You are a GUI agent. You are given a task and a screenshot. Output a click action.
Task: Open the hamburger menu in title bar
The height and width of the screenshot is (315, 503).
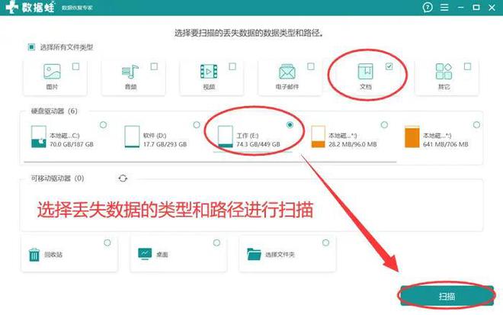[x=444, y=7]
